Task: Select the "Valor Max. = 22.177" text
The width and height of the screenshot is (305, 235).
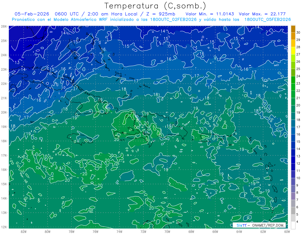Action: (x=262, y=14)
